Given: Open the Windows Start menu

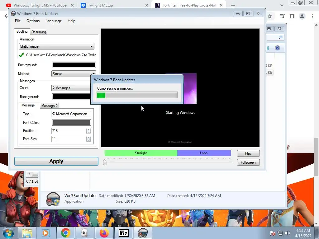Looking at the screenshot, I should coord(8,233).
